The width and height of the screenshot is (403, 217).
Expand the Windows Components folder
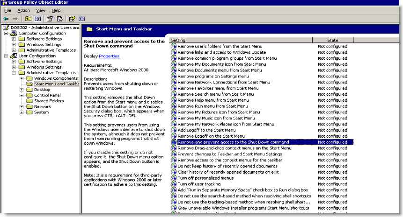click(22, 78)
